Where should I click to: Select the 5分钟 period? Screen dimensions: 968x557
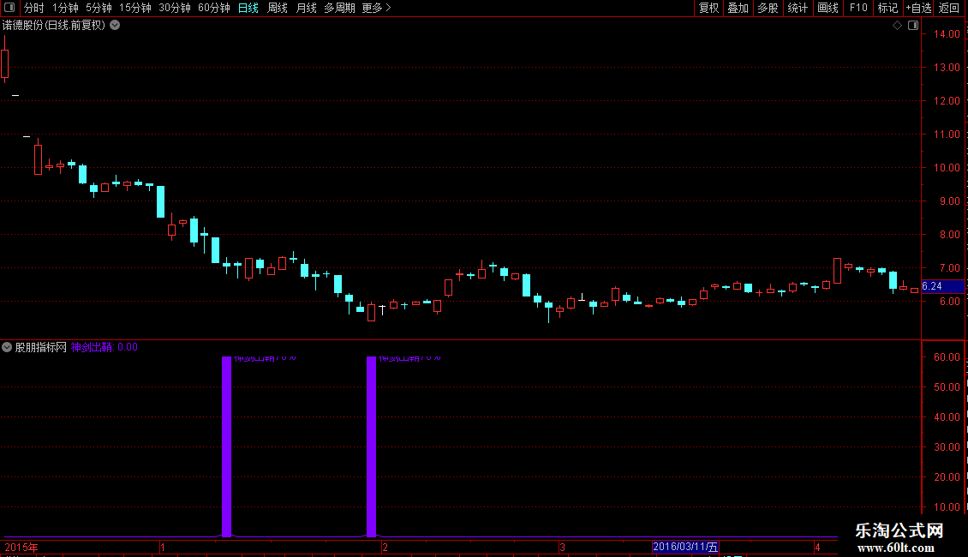pos(99,8)
